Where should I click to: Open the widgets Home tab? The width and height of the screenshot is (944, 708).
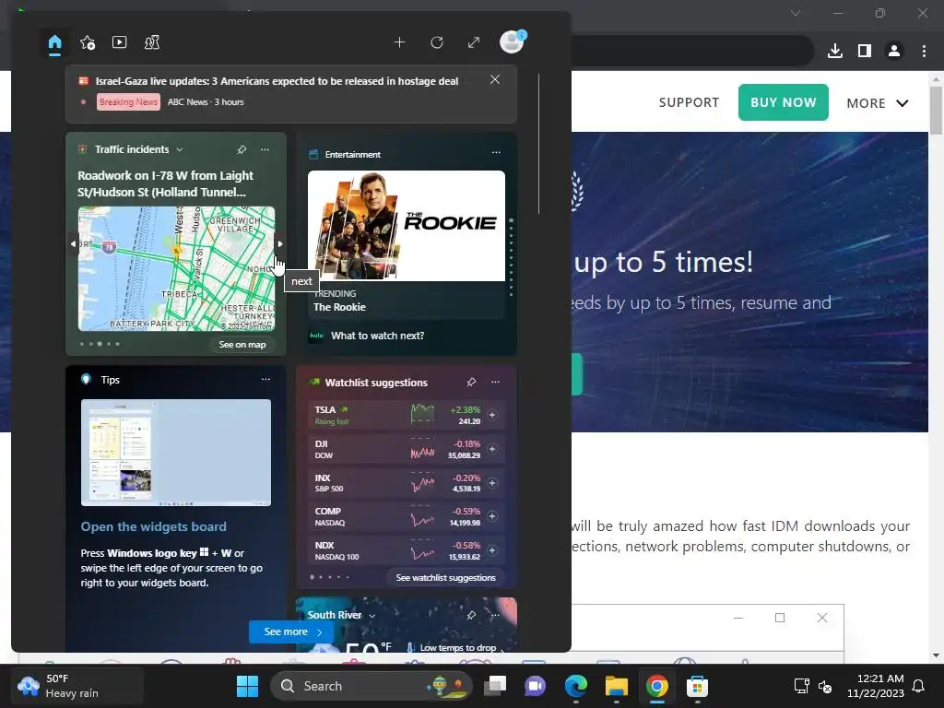(54, 42)
